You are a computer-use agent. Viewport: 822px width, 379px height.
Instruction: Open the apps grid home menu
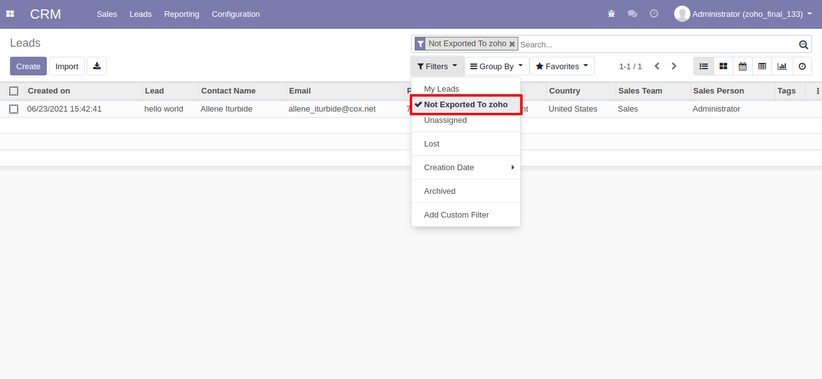click(10, 14)
